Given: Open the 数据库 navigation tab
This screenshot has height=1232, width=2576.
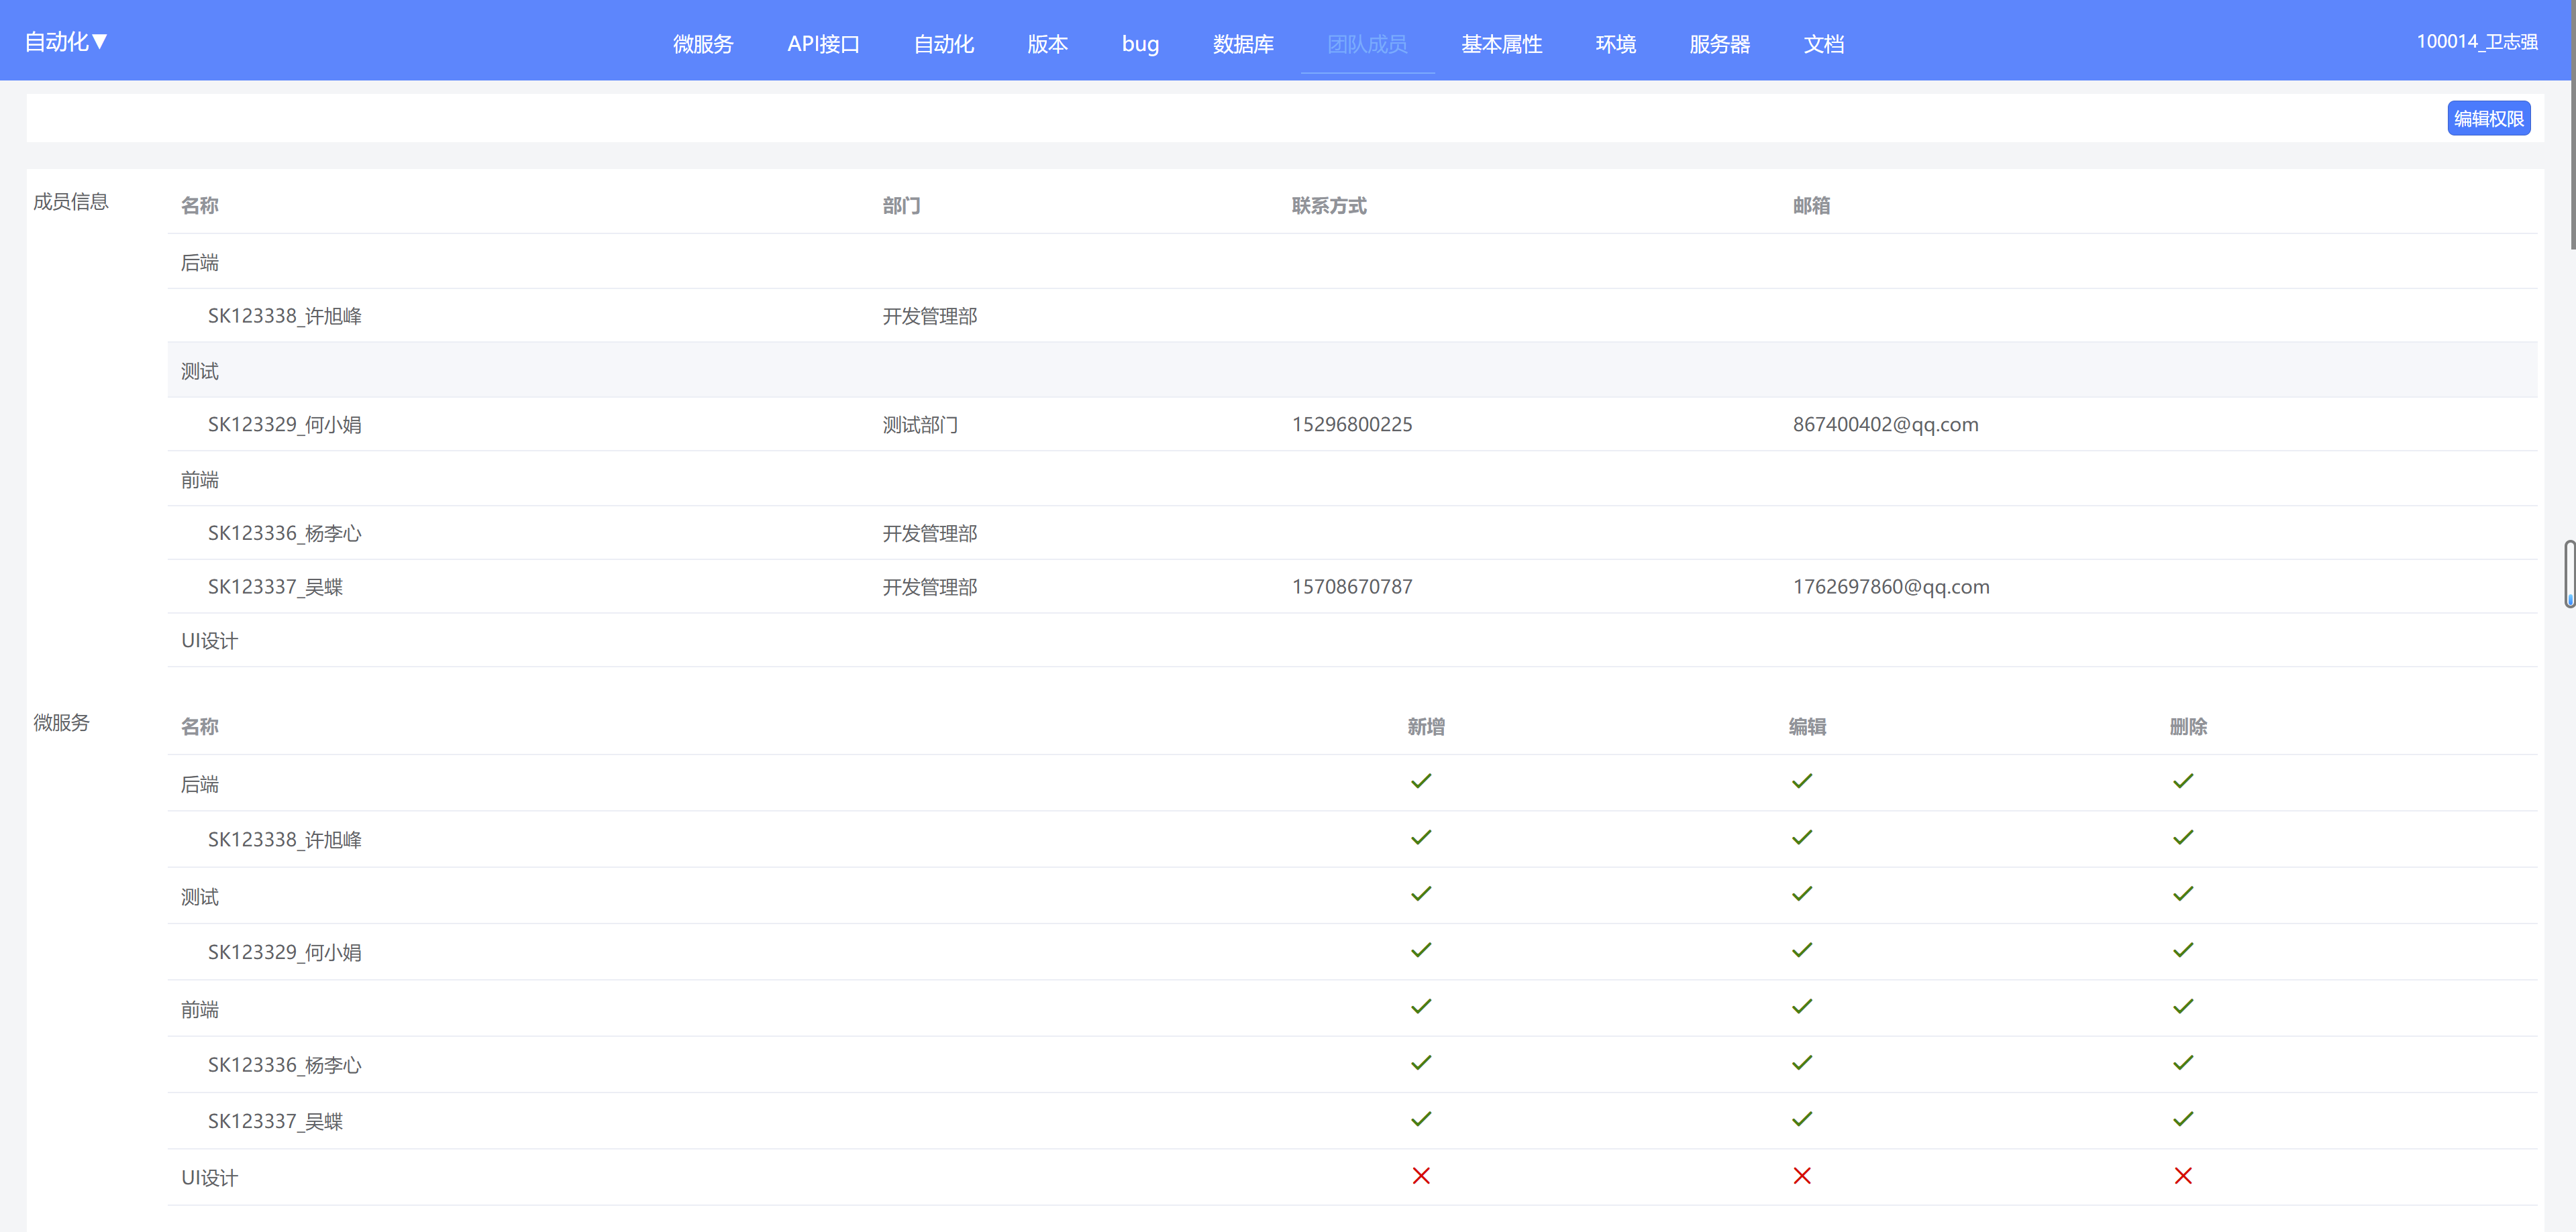Looking at the screenshot, I should click(x=1243, y=44).
